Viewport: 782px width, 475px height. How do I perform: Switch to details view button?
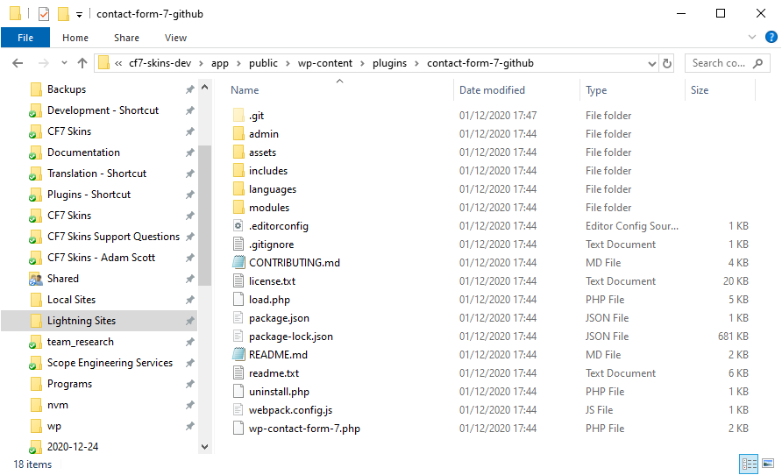[749, 464]
